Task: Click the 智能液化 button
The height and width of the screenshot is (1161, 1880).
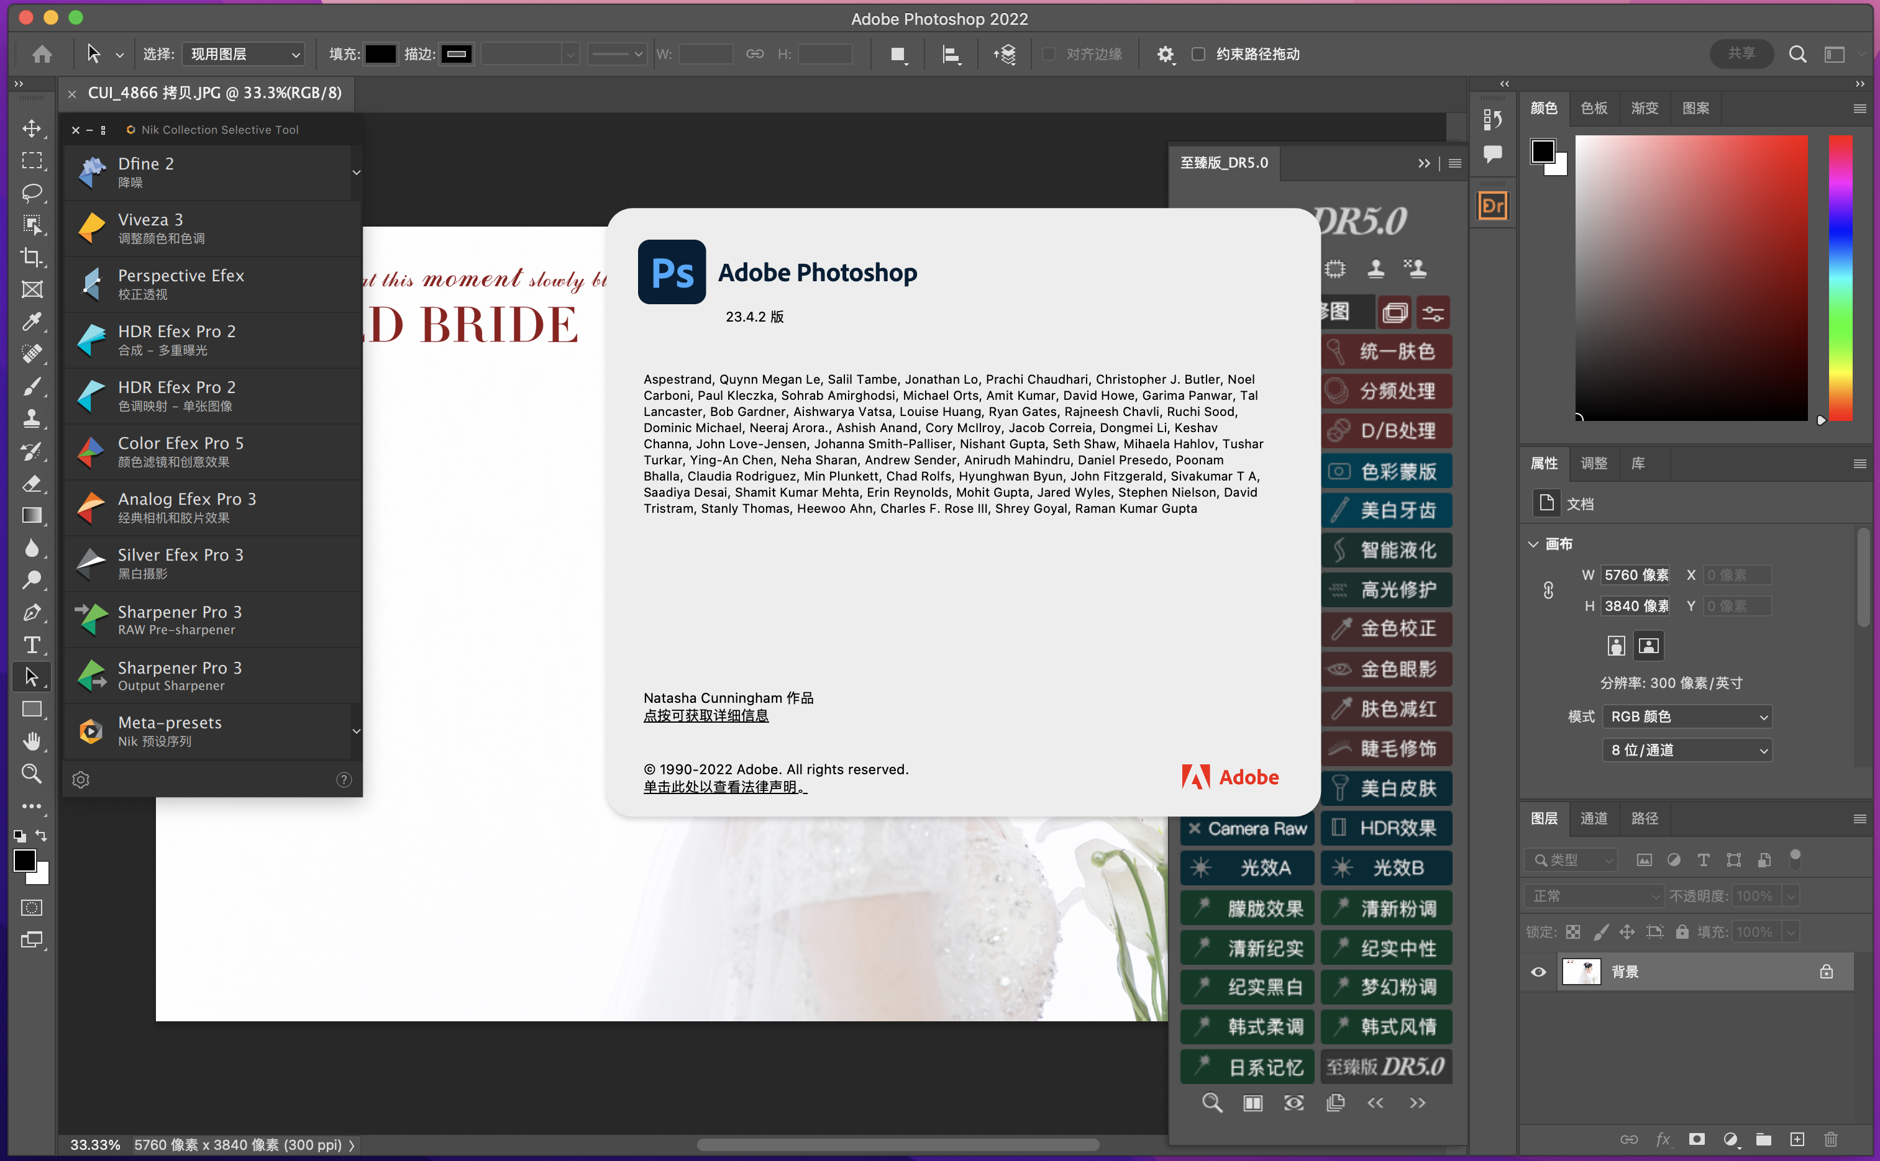Action: (1387, 550)
